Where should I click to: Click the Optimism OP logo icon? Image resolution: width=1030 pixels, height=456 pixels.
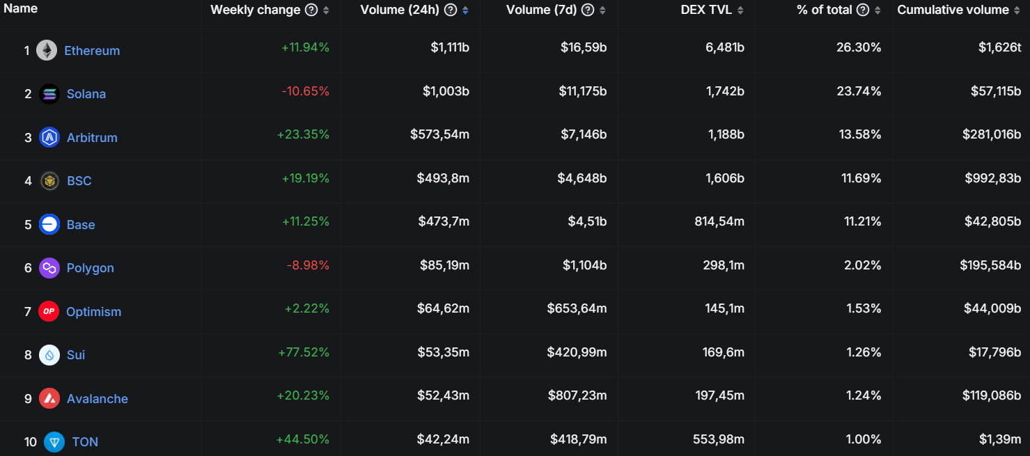(49, 311)
